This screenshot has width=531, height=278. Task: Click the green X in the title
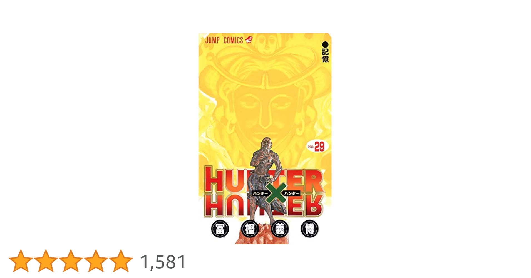point(276,193)
